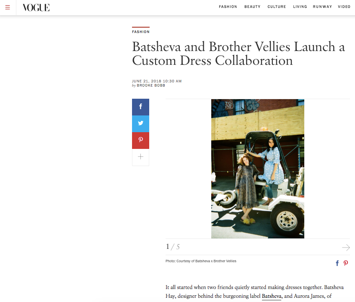The image size is (355, 302).
Task: Expand more share options plus button
Action: [140, 157]
